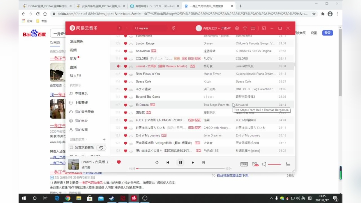Open the listen-together headphones icon

tap(255, 164)
